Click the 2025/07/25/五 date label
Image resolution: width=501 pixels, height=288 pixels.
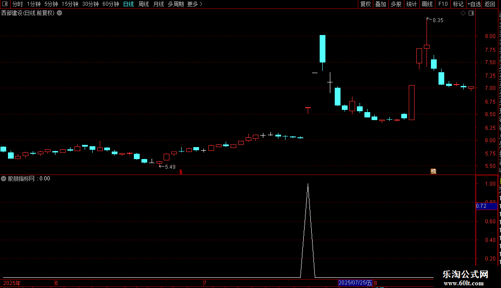tap(355, 283)
